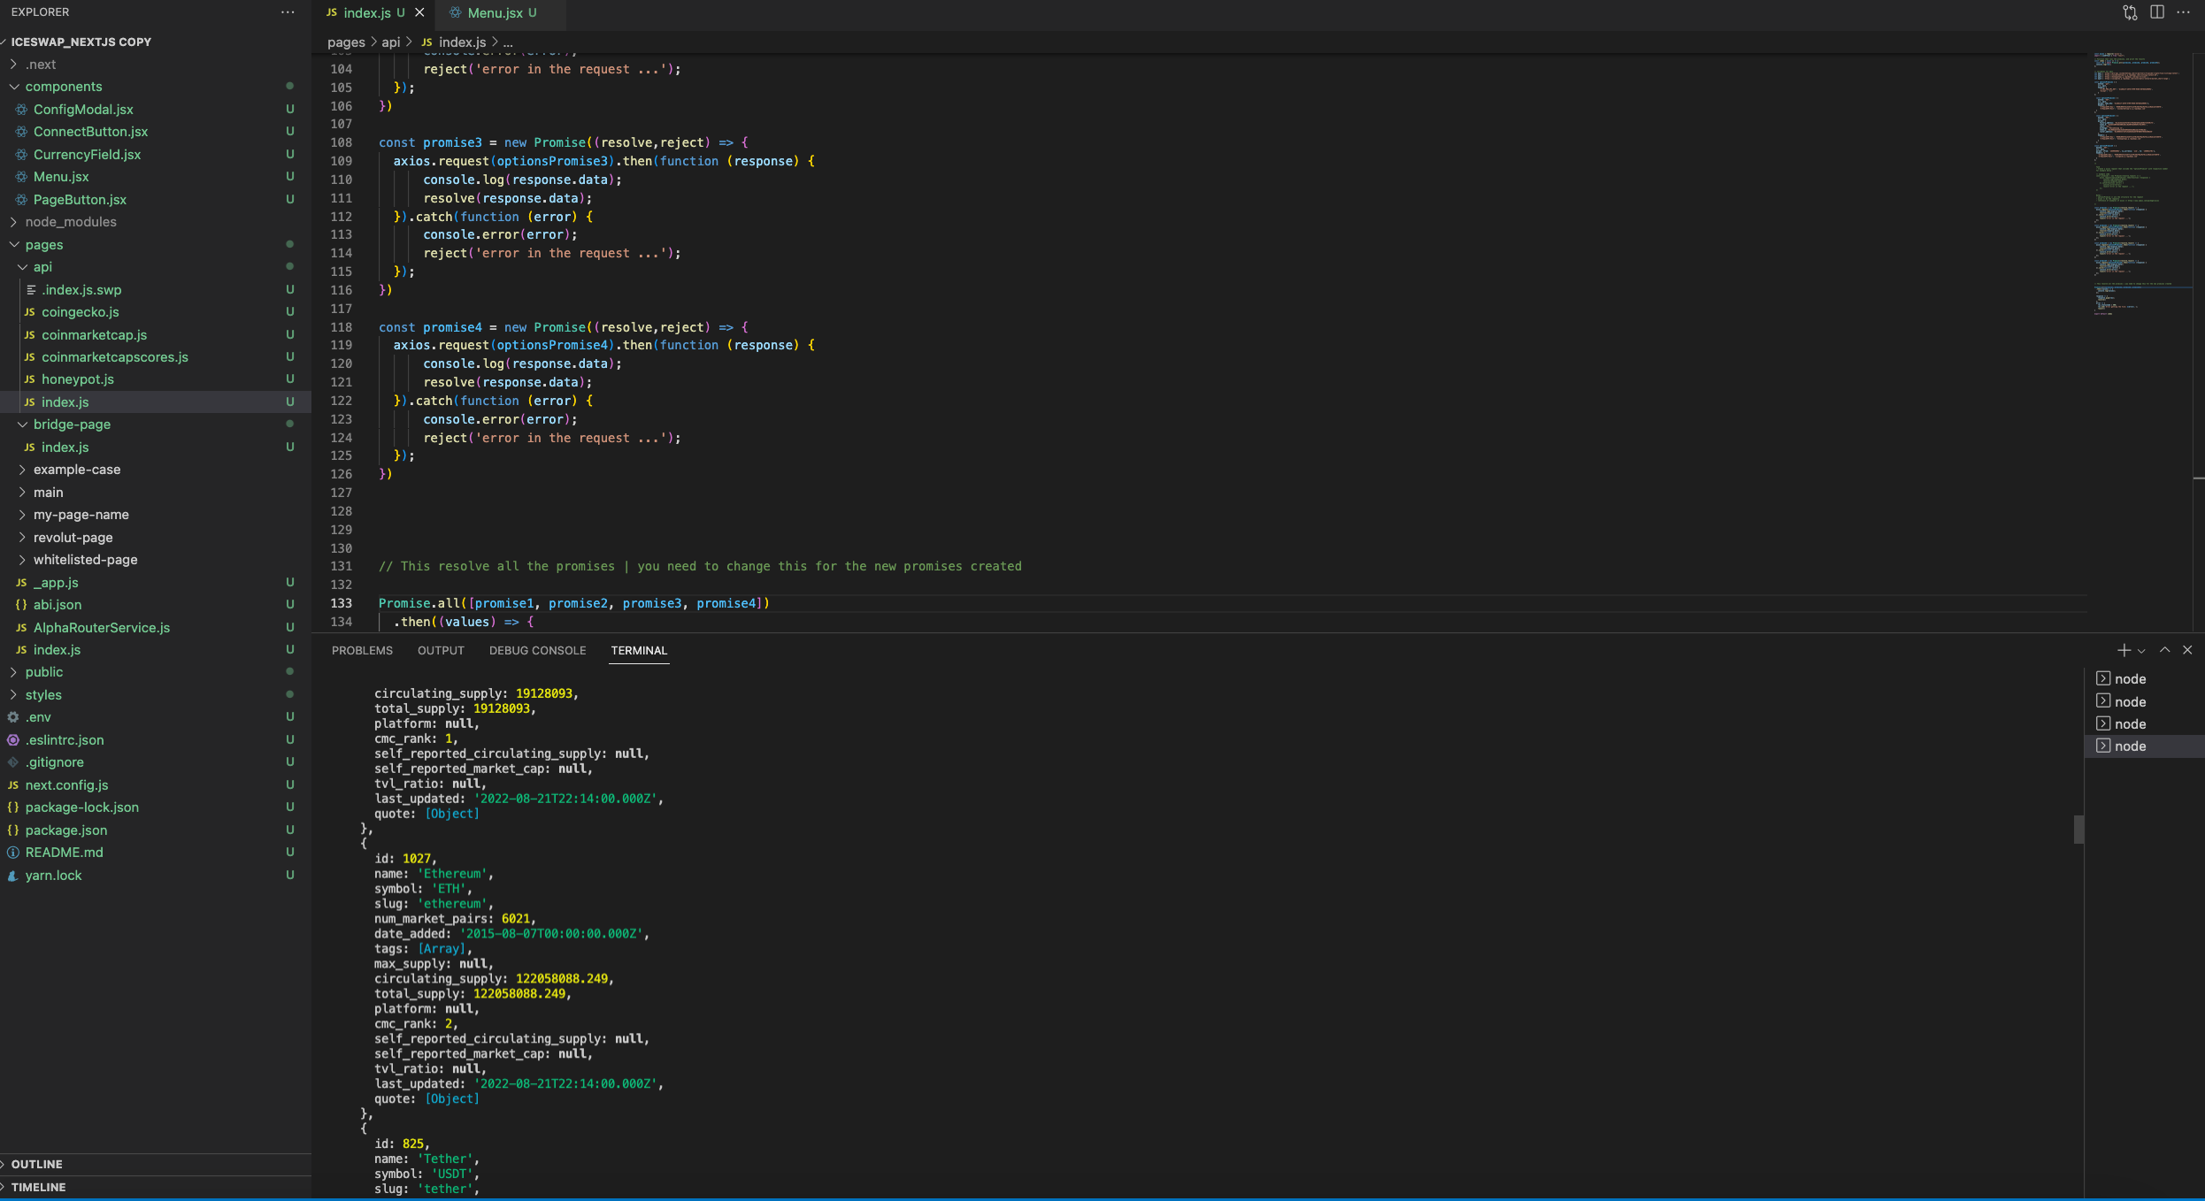Viewport: 2205px width, 1201px height.
Task: Close the terminal panel with the X icon
Action: [2188, 650]
